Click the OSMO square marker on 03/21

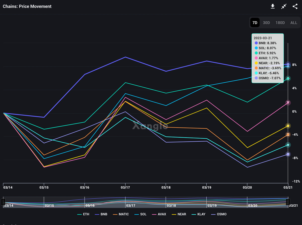[x=288, y=154]
